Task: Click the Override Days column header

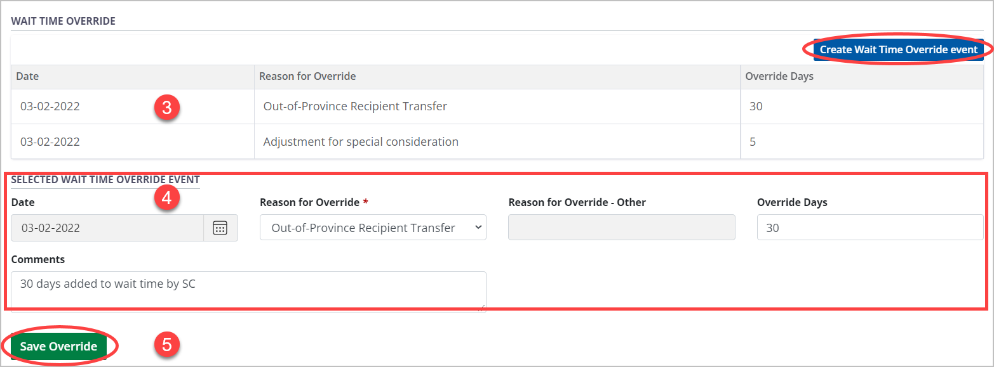Action: pos(779,77)
